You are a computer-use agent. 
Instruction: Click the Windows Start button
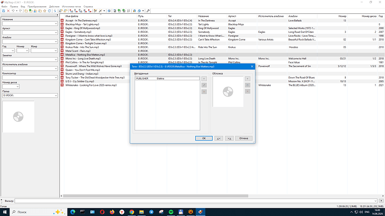4,212
